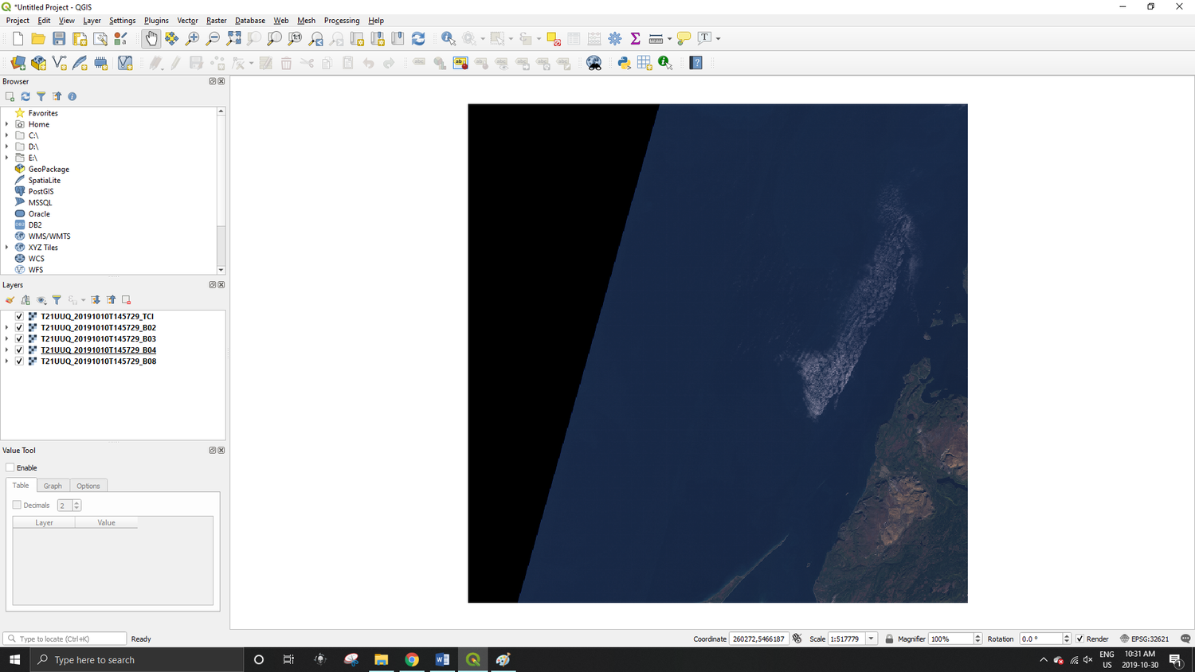This screenshot has height=672, width=1195.
Task: Activate the Zoom In tool
Action: 191,37
